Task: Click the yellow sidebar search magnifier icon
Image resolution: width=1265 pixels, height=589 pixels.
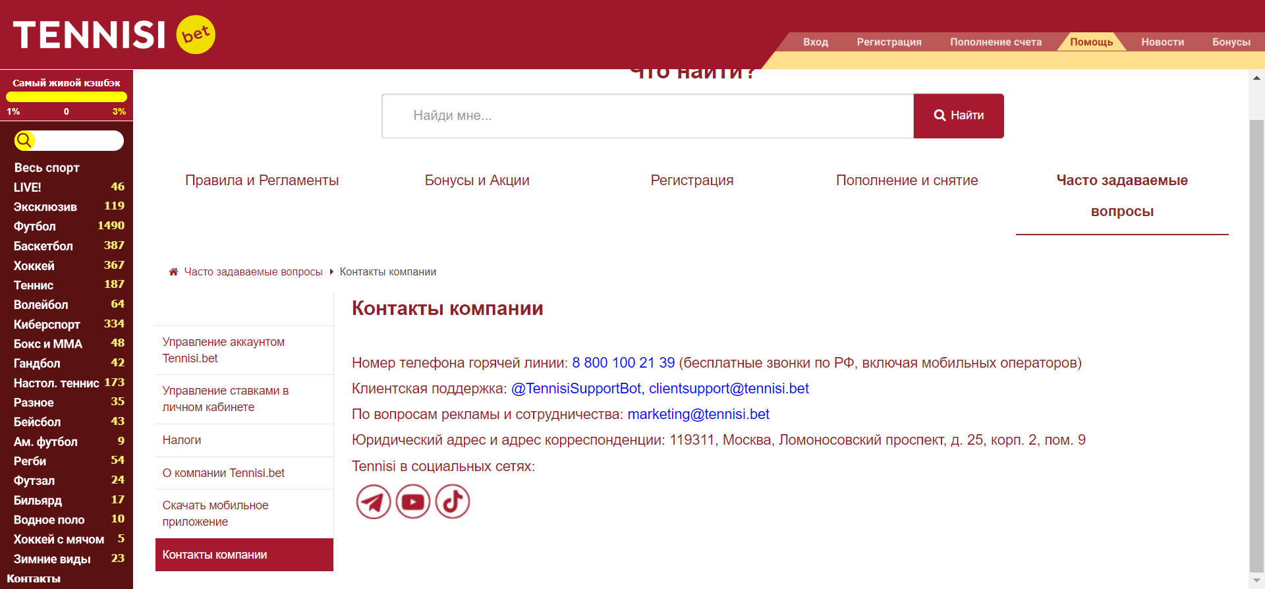Action: pos(24,140)
